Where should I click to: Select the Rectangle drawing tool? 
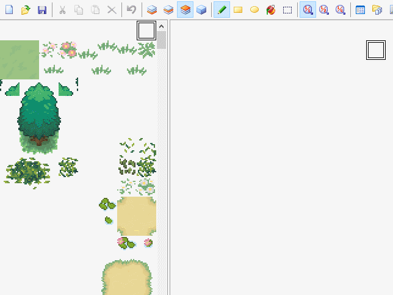[238, 10]
